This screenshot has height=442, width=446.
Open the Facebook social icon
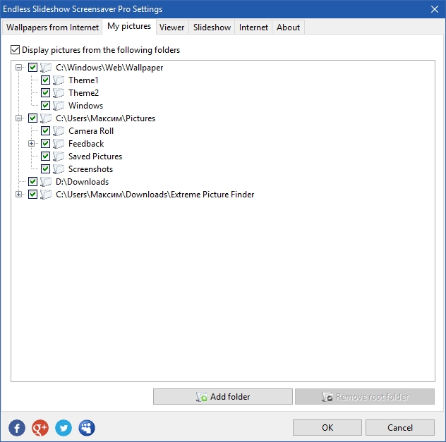click(x=17, y=428)
